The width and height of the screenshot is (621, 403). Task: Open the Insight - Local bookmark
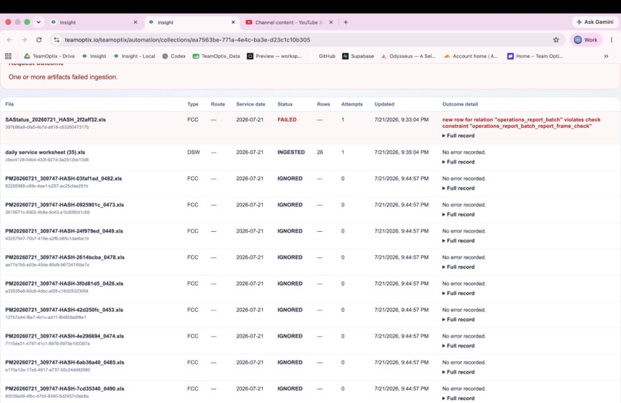(134, 56)
